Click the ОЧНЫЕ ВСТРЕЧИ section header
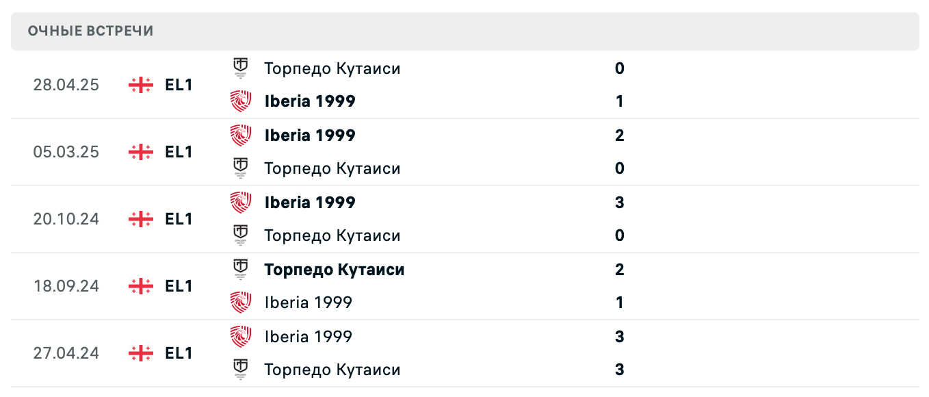This screenshot has height=397, width=929. 90,31
